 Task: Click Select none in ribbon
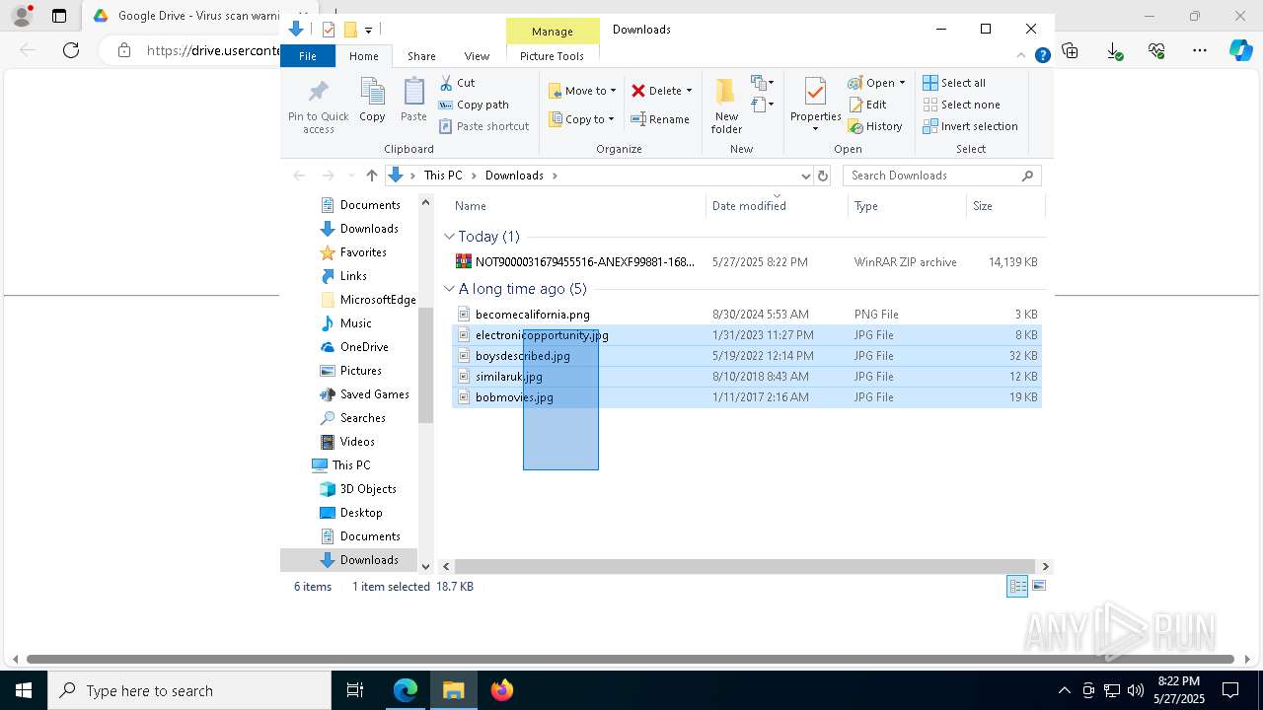[961, 105]
